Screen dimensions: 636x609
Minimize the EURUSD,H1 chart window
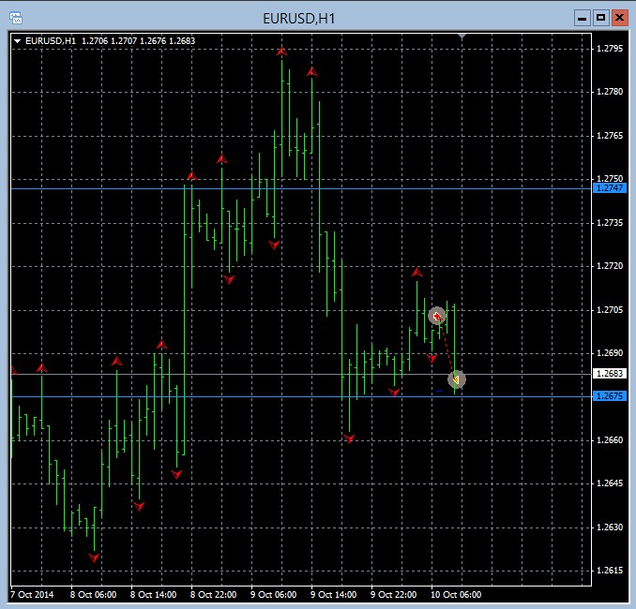(x=582, y=17)
